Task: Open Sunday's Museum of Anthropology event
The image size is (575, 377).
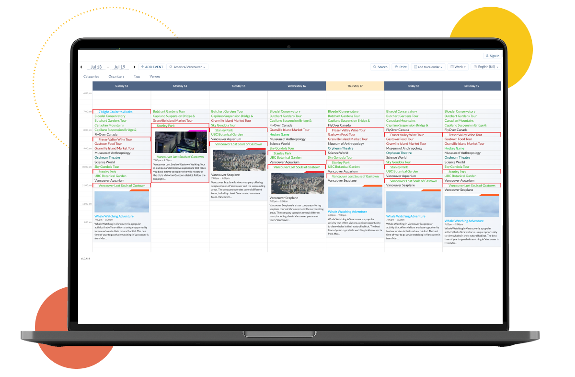Action: click(x=113, y=153)
